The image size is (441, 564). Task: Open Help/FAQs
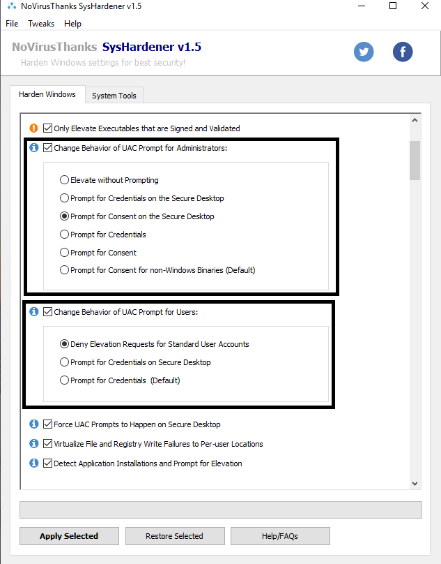click(280, 536)
